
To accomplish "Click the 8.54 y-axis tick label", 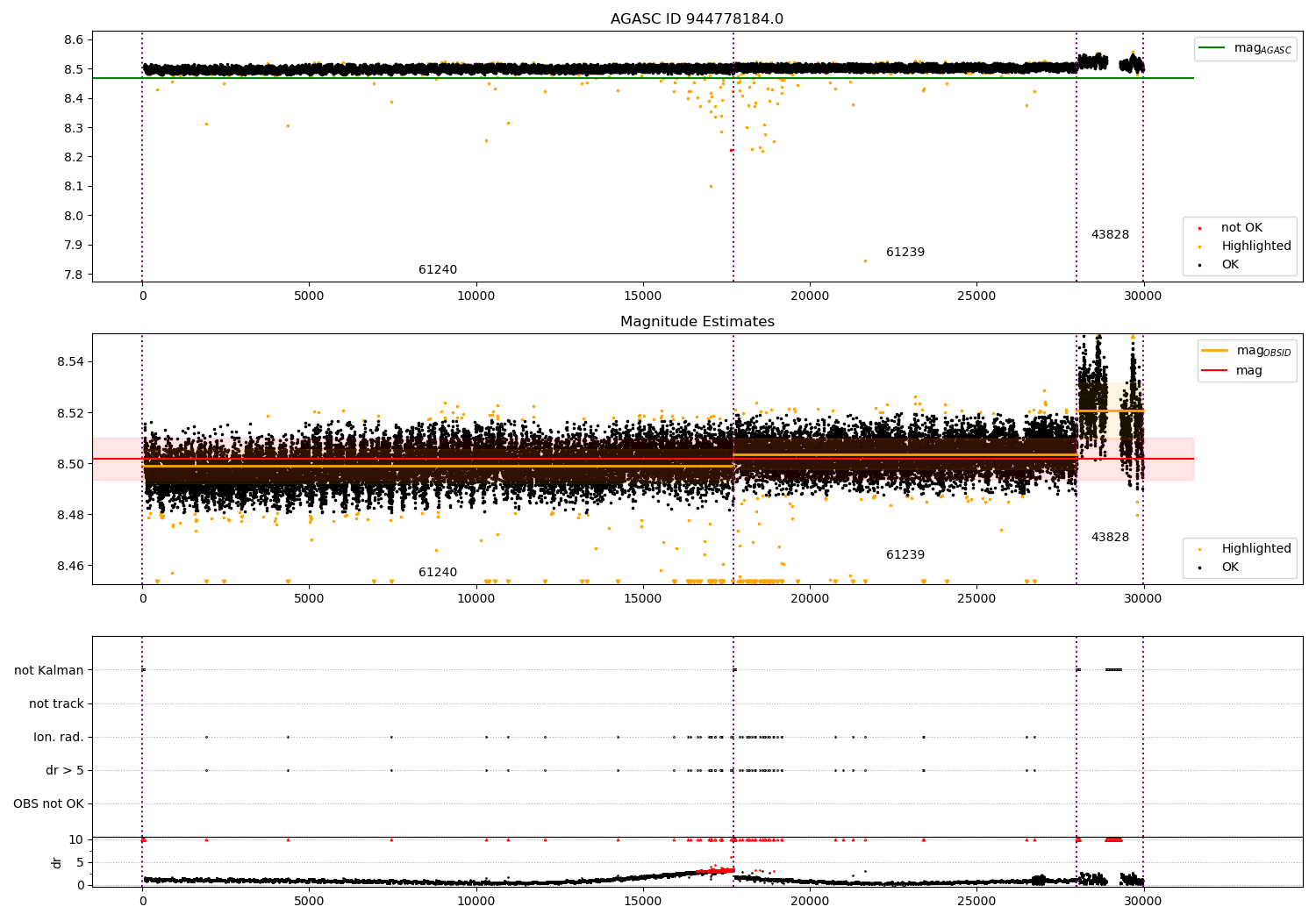I will pos(70,362).
